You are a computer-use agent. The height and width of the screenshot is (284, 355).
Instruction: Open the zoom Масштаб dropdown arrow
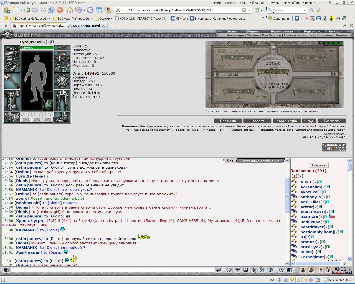(x=353, y=280)
